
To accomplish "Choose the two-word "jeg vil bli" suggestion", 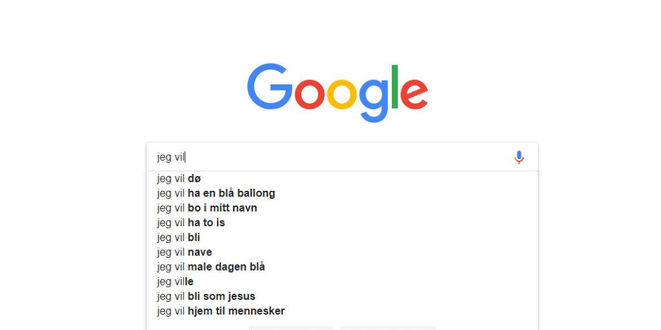I will [178, 238].
